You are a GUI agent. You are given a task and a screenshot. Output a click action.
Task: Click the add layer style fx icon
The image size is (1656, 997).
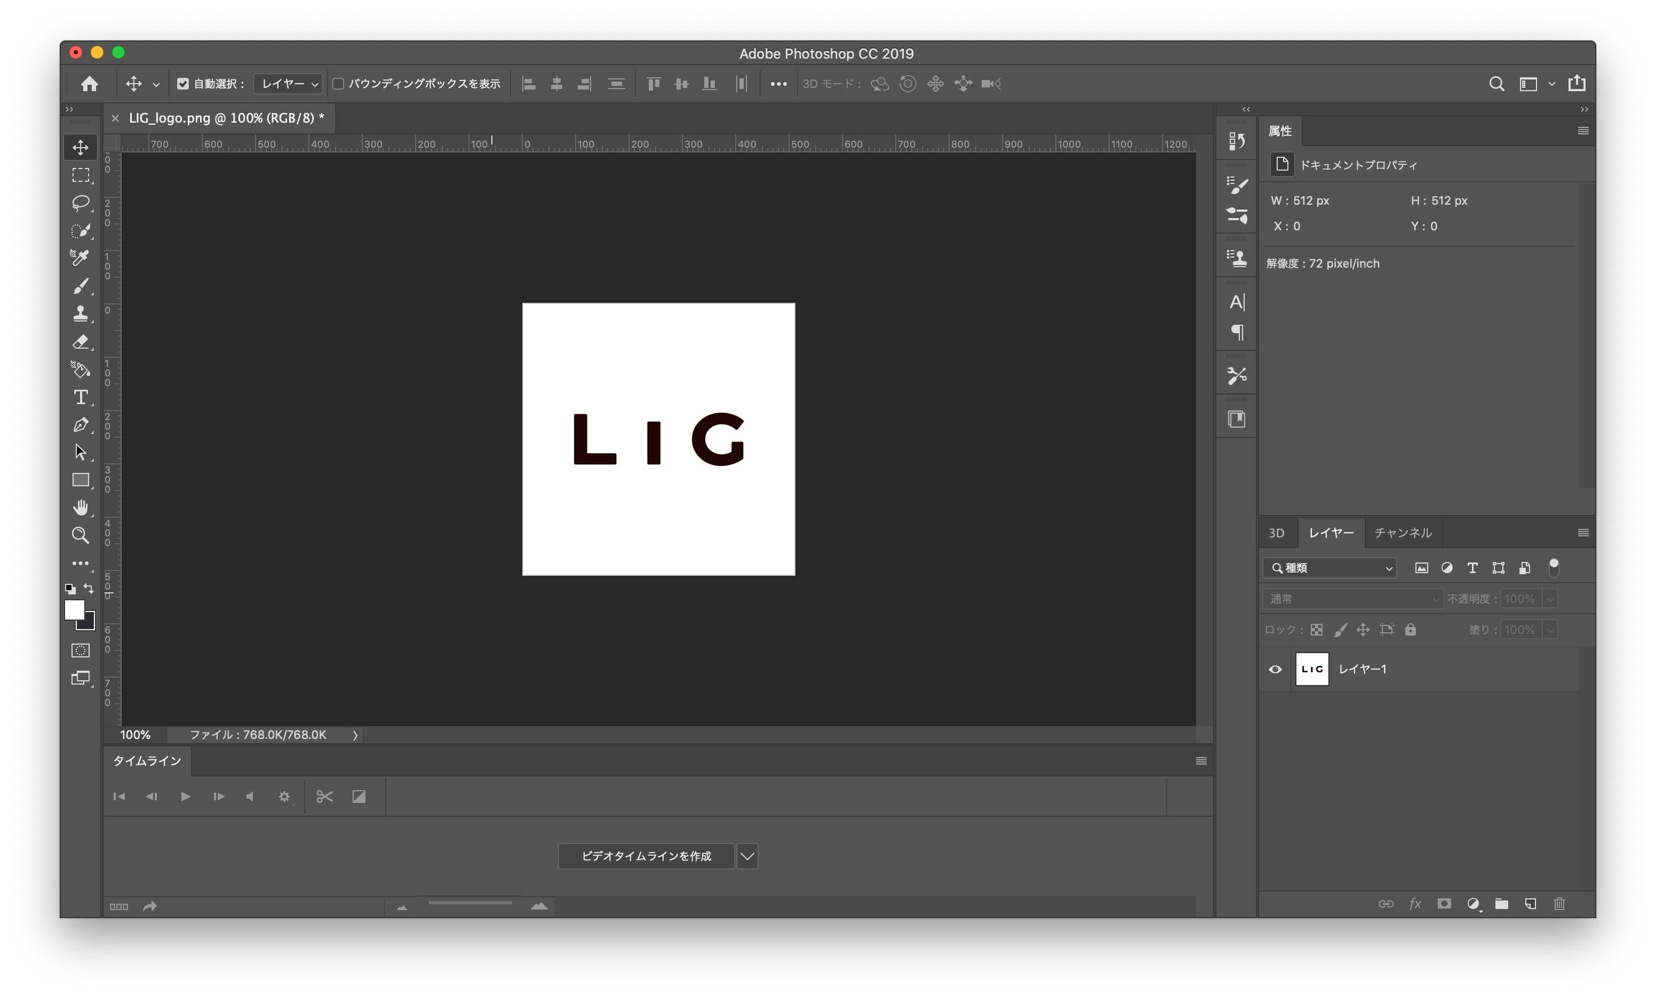(x=1415, y=904)
